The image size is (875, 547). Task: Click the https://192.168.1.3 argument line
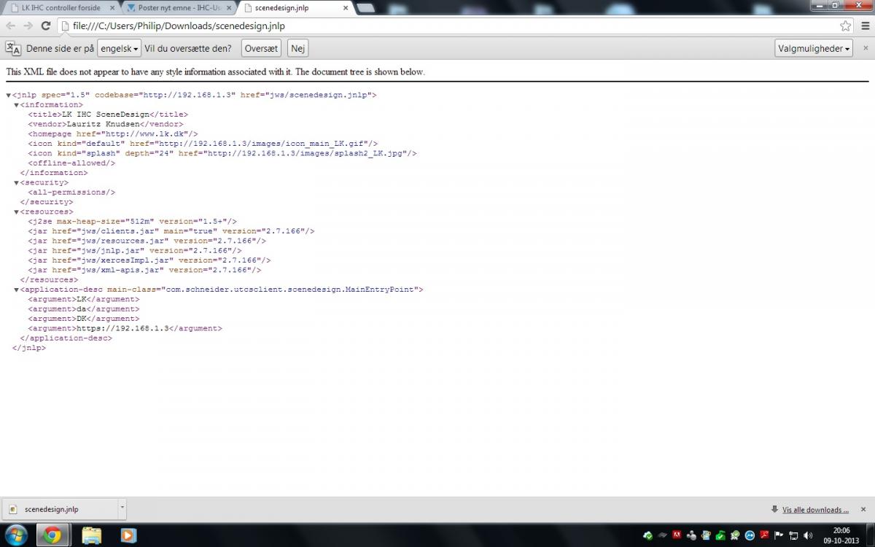tap(125, 328)
